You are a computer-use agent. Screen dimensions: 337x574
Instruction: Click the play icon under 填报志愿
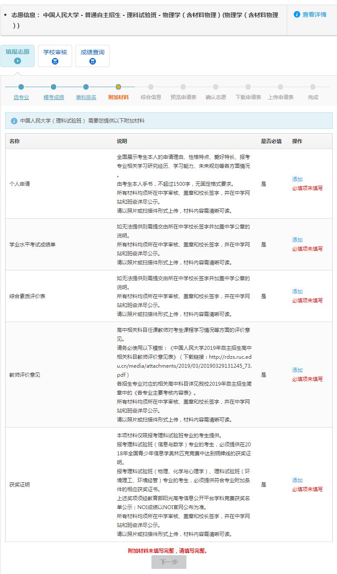coord(17,61)
